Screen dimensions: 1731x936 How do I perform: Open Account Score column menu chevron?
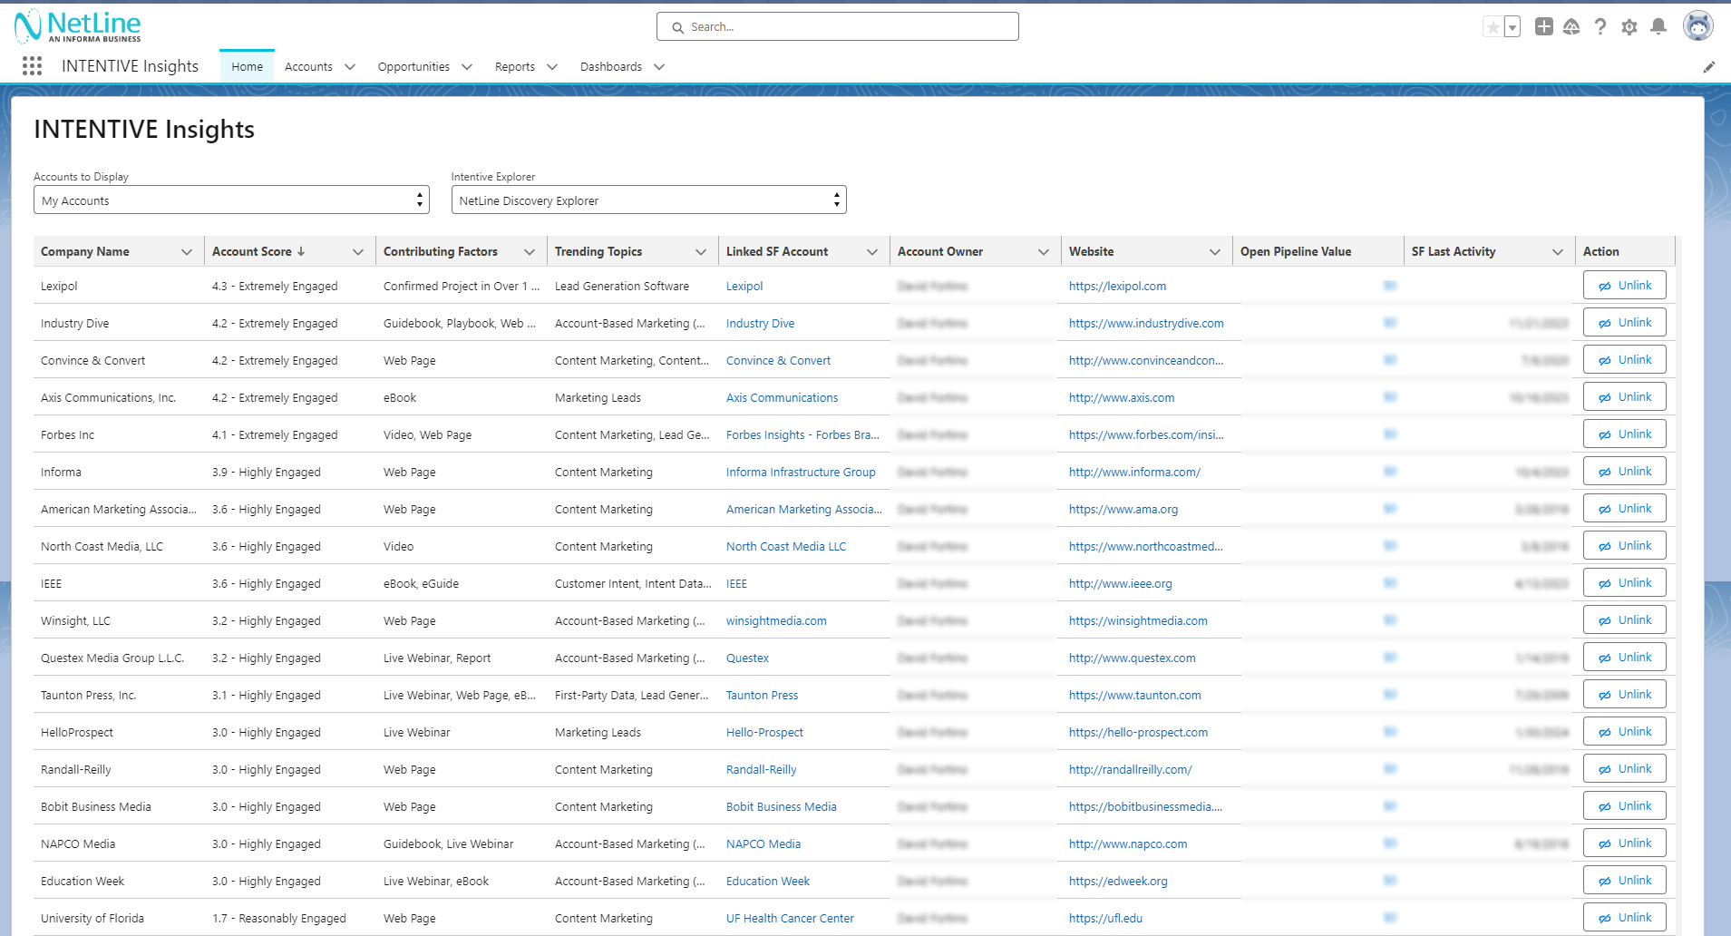(x=358, y=251)
